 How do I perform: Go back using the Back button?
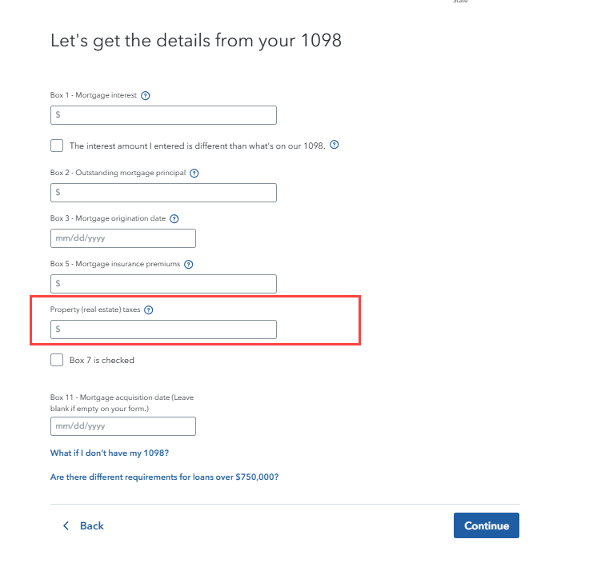coord(91,525)
